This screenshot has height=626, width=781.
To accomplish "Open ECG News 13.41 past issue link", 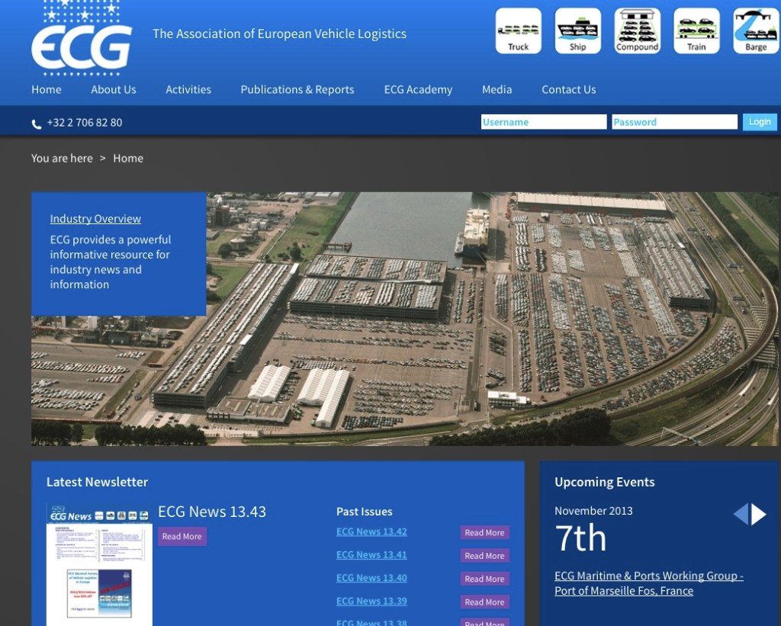I will click(x=371, y=555).
